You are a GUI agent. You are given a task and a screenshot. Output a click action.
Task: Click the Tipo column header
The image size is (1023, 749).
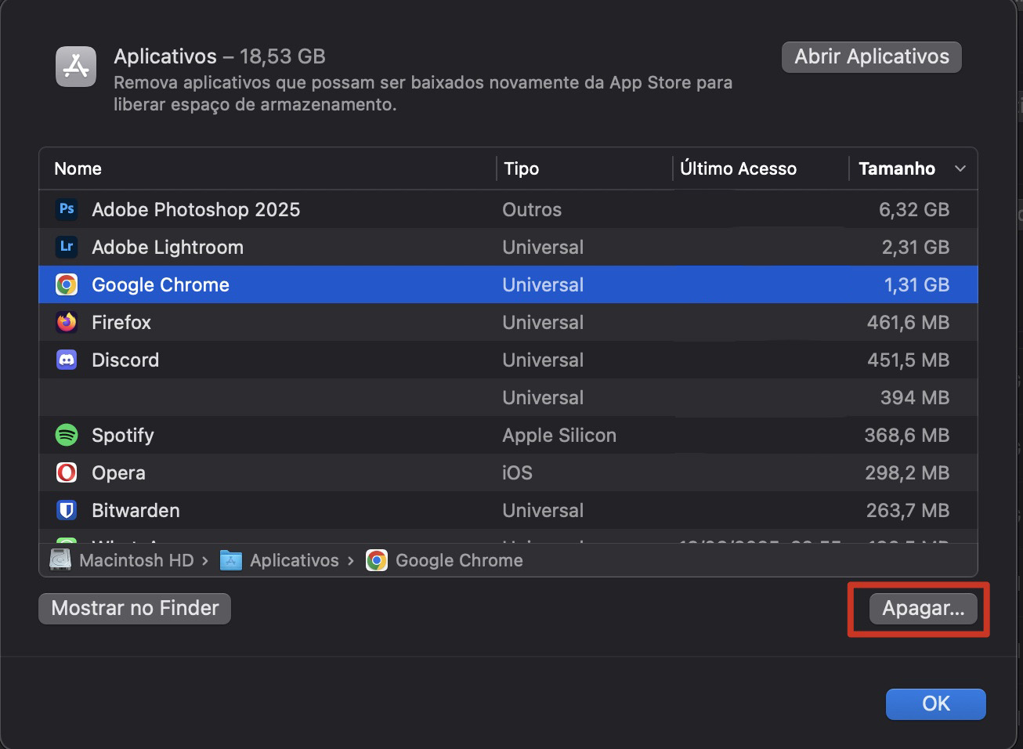(520, 168)
